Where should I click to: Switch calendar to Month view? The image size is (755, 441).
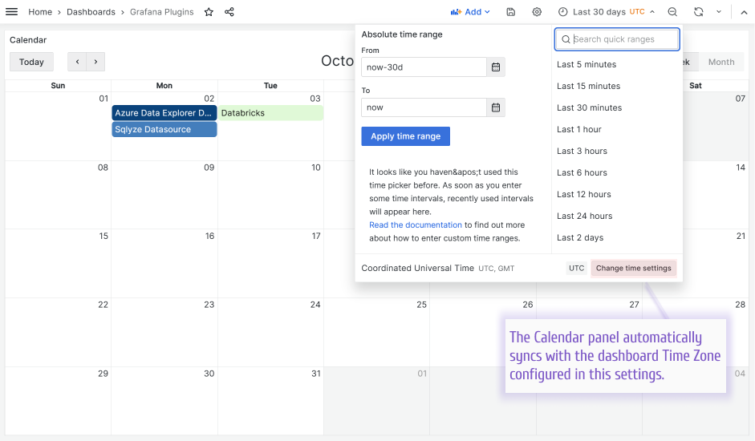(x=720, y=62)
